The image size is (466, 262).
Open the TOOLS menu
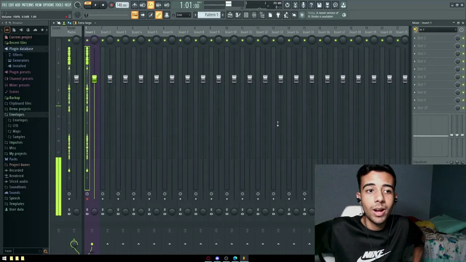click(59, 5)
